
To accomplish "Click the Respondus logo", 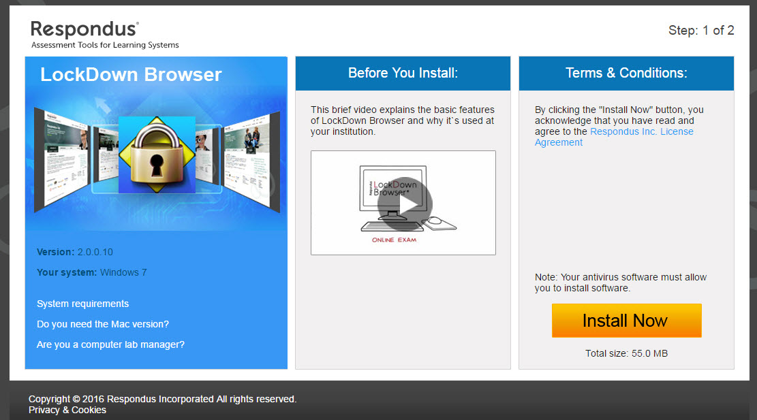I will pyautogui.click(x=84, y=29).
